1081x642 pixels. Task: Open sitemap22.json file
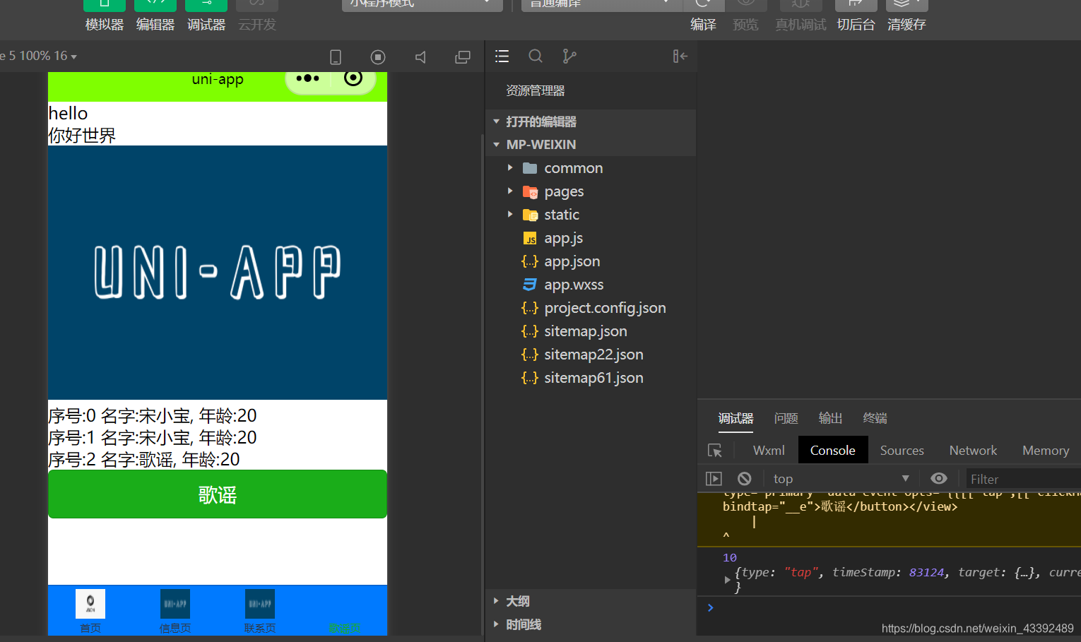click(591, 355)
